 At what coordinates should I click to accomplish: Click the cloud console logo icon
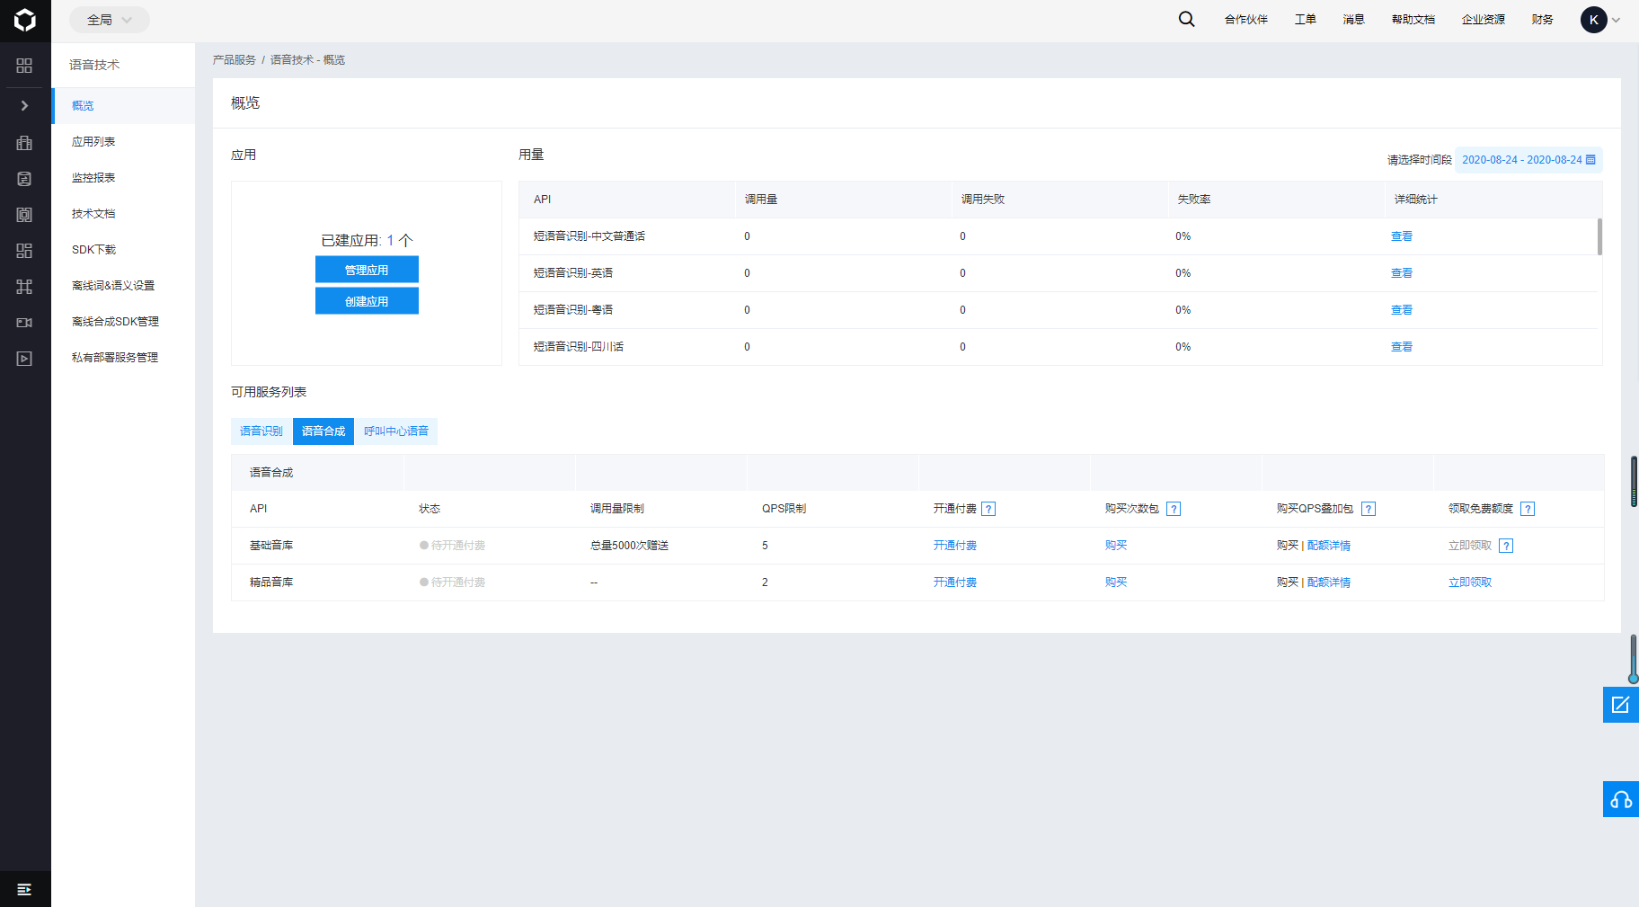[25, 20]
